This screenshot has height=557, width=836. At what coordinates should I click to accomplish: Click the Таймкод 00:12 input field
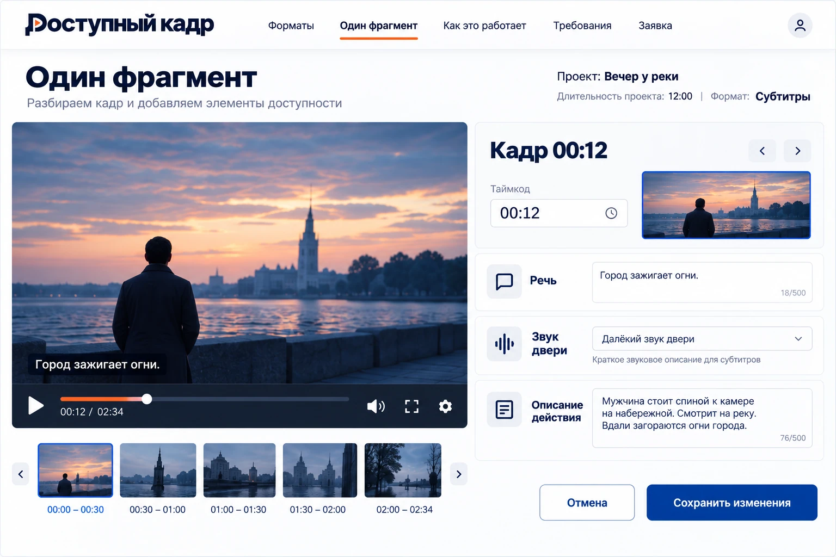tap(559, 213)
